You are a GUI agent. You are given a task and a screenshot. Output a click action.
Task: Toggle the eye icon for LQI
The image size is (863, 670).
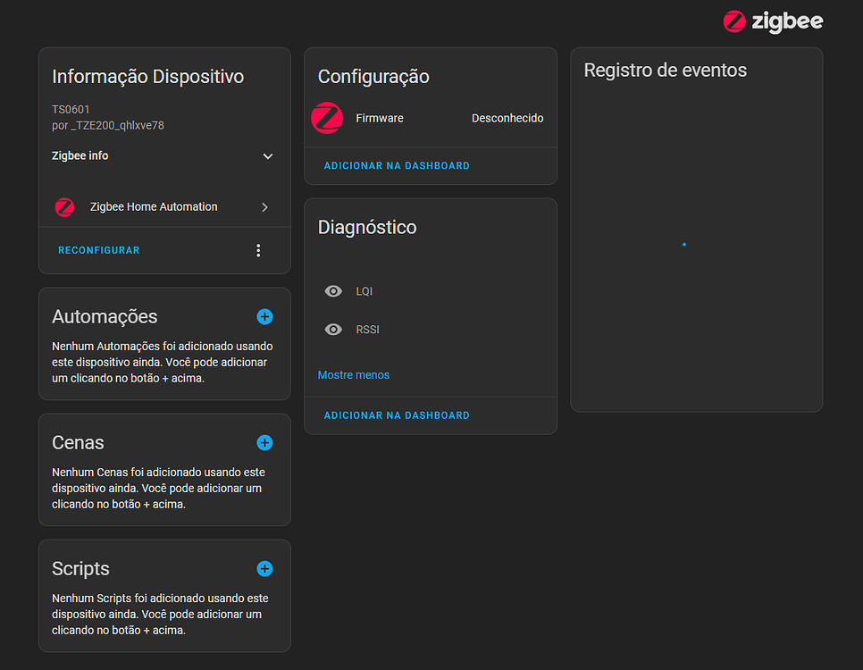tap(333, 291)
